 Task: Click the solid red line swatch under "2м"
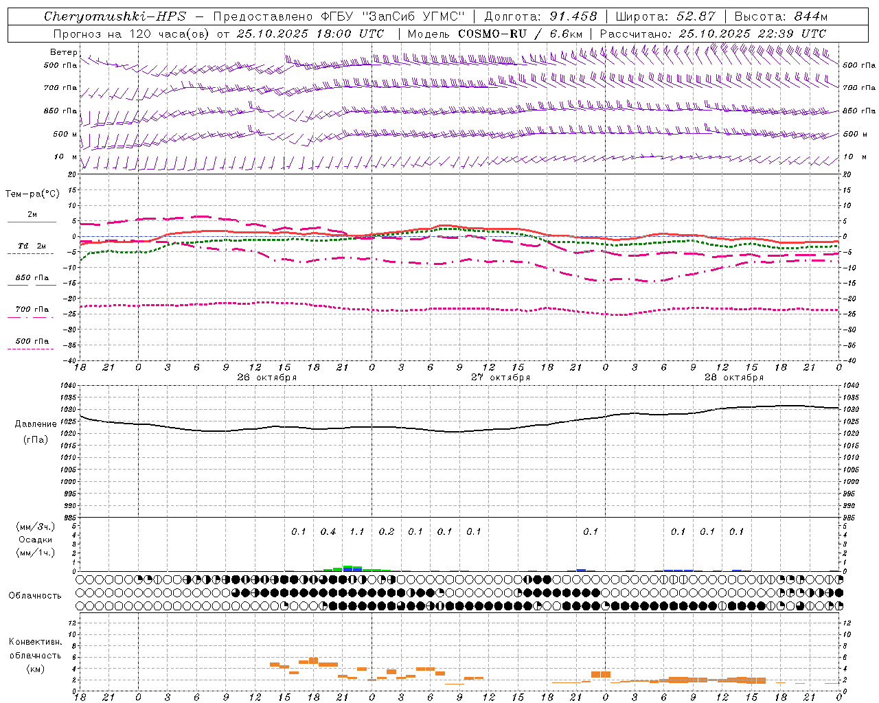point(32,222)
